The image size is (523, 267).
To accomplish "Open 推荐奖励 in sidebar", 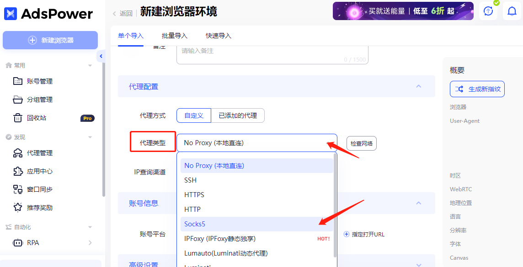I will coord(40,208).
